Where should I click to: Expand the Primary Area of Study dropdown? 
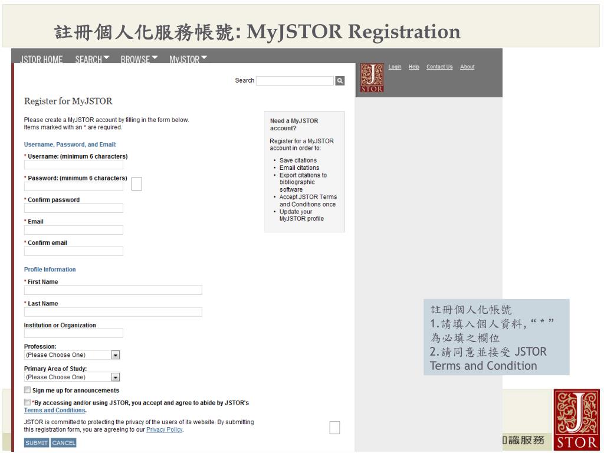(x=72, y=377)
